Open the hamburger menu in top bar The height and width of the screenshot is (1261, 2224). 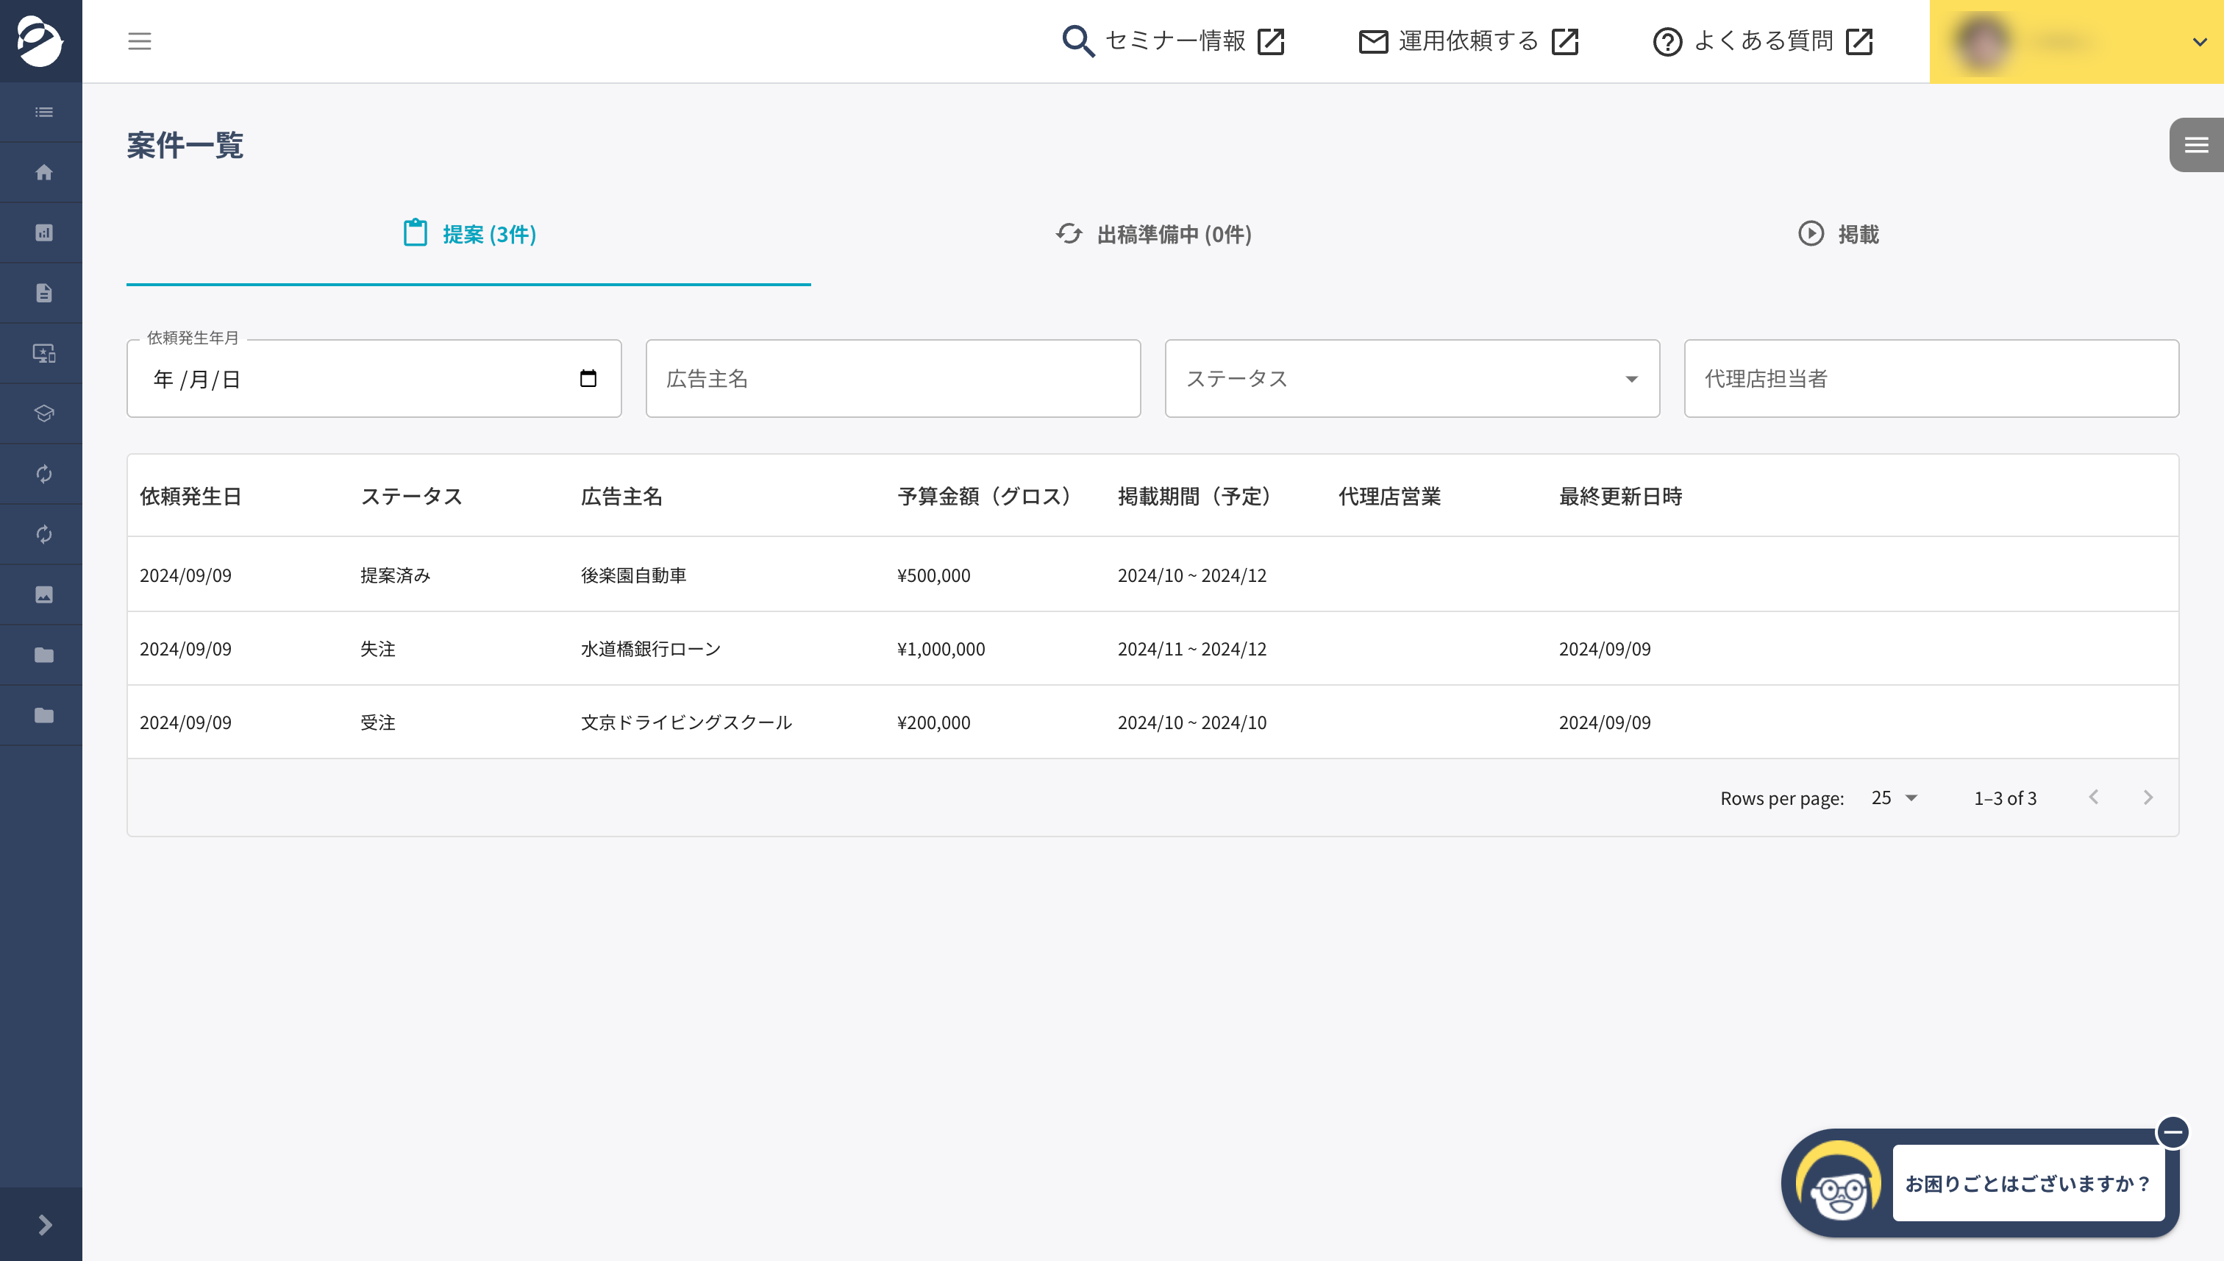pos(140,40)
